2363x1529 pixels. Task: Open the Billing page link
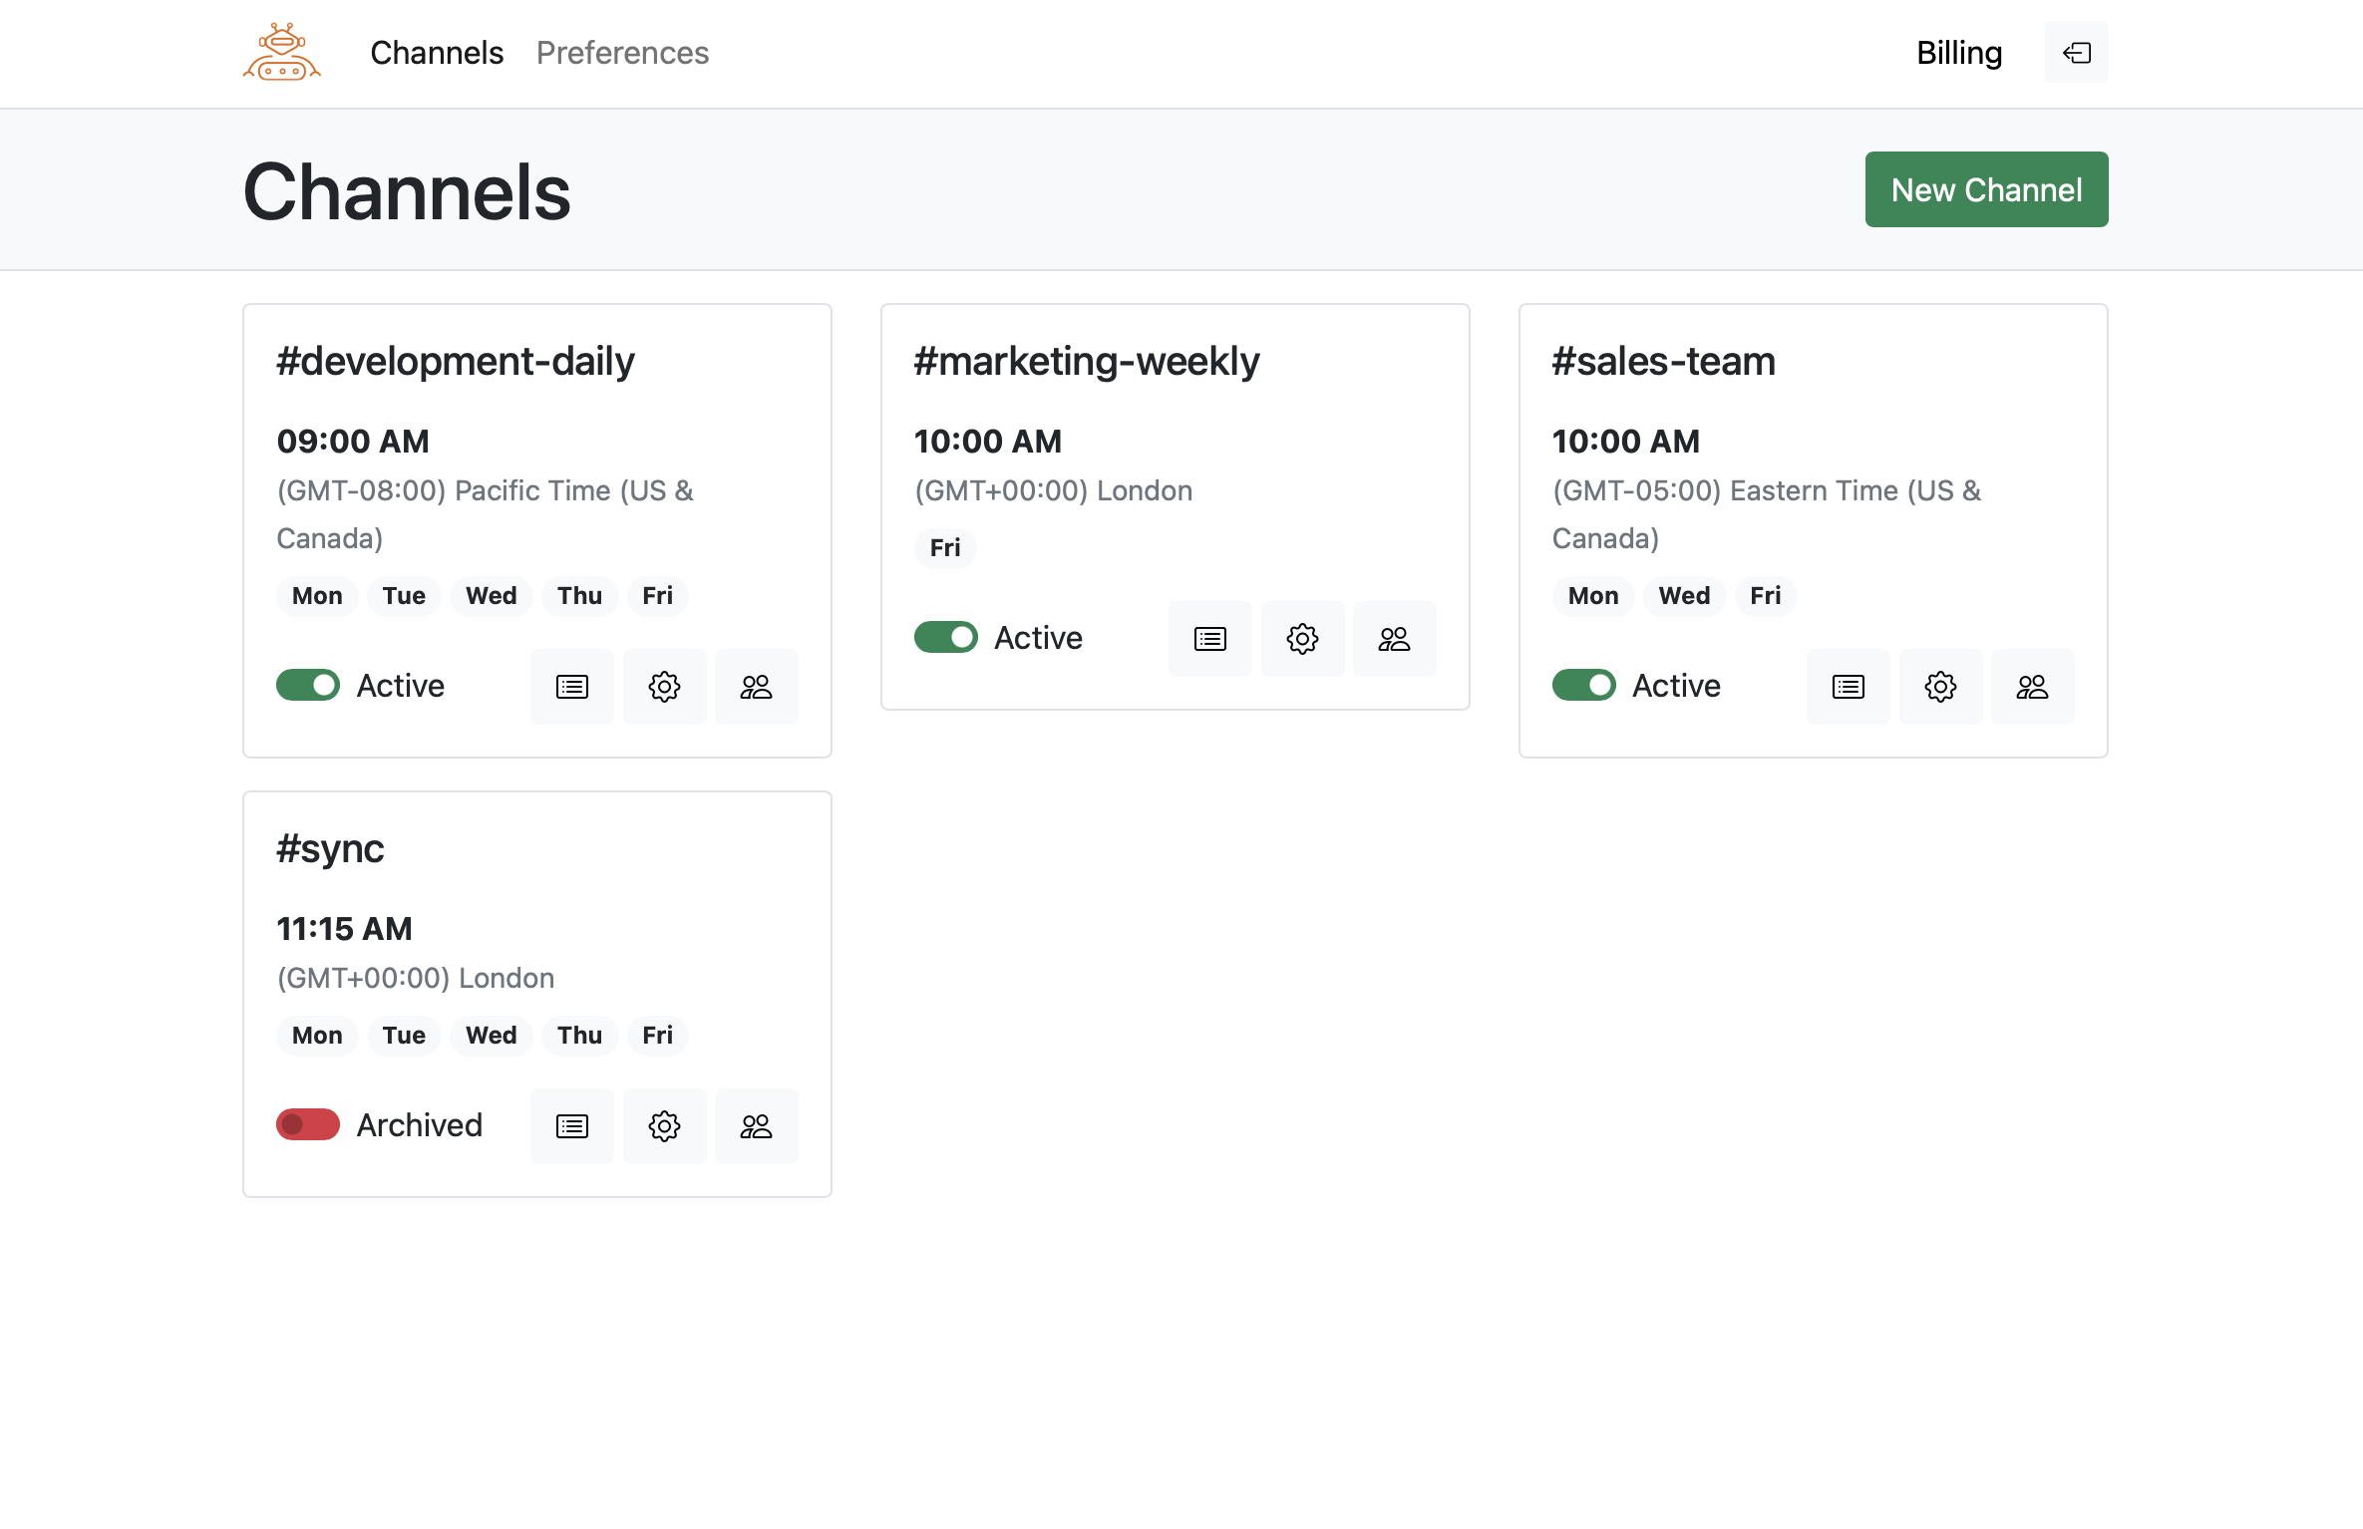pyautogui.click(x=1960, y=52)
